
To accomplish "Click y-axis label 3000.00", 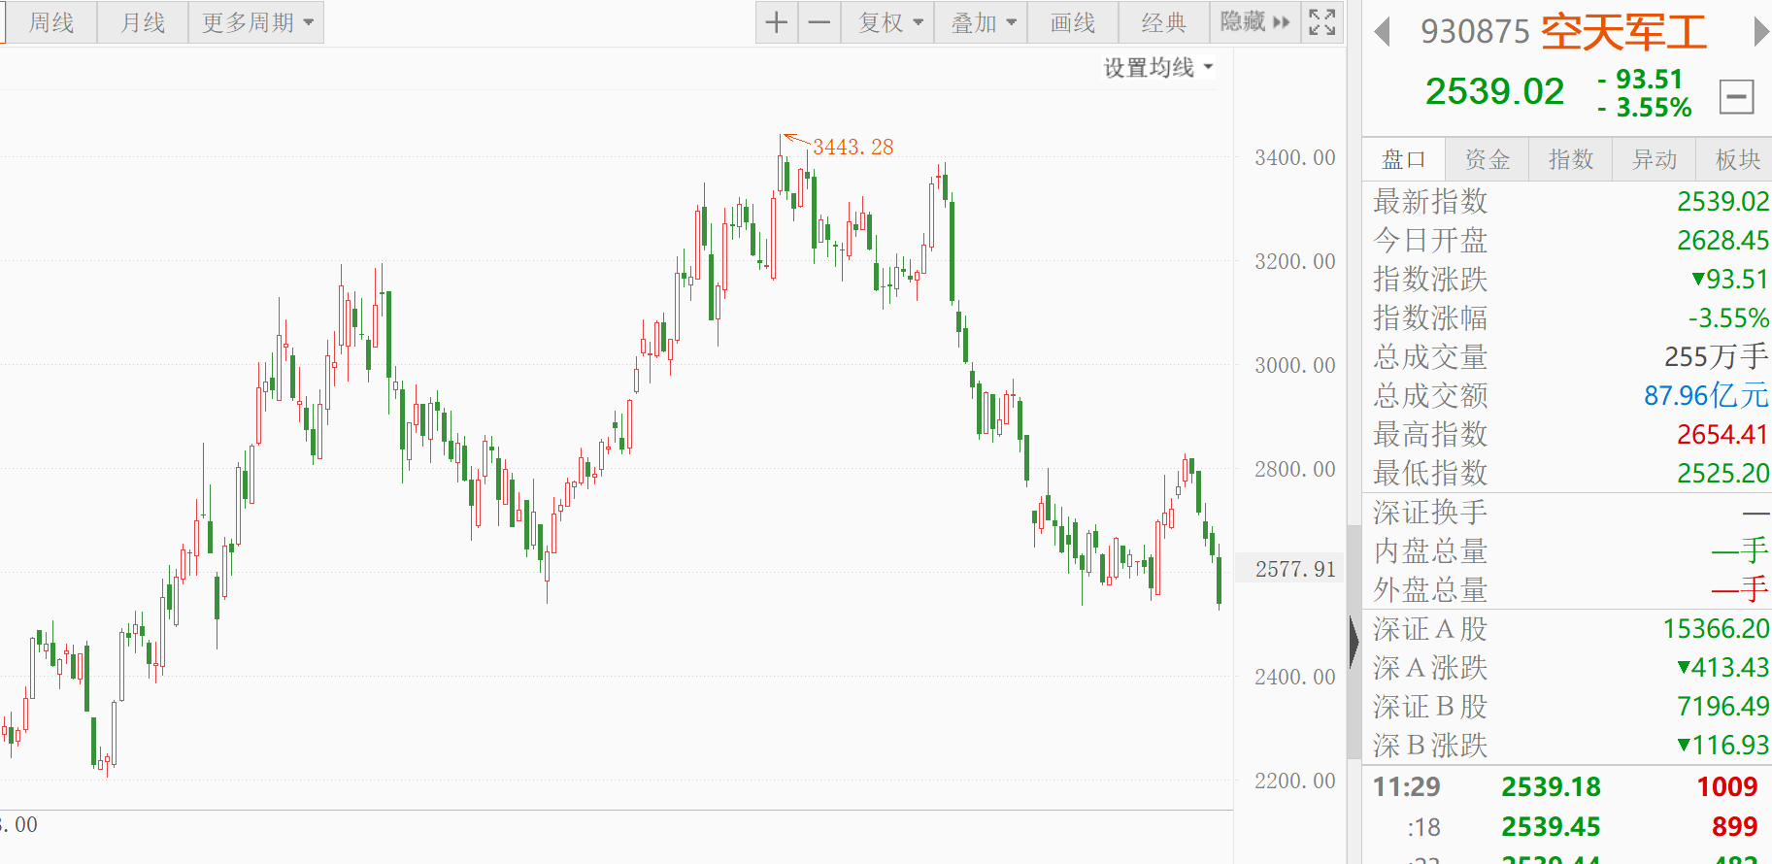I will (x=1295, y=365).
